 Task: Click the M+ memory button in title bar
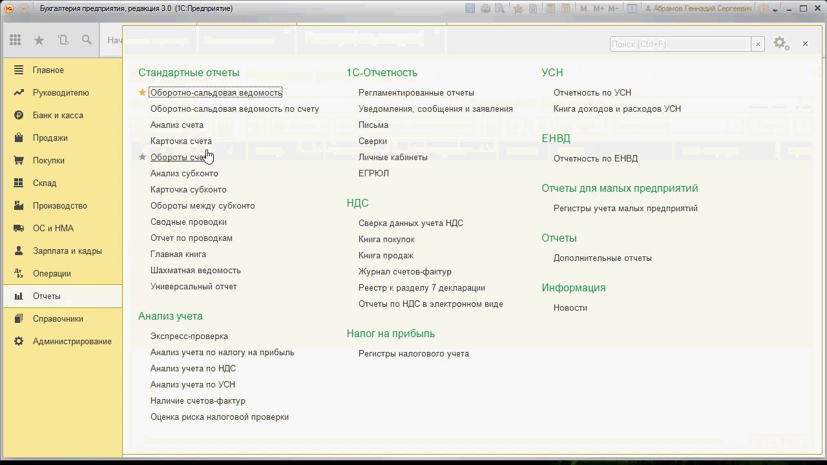point(598,8)
